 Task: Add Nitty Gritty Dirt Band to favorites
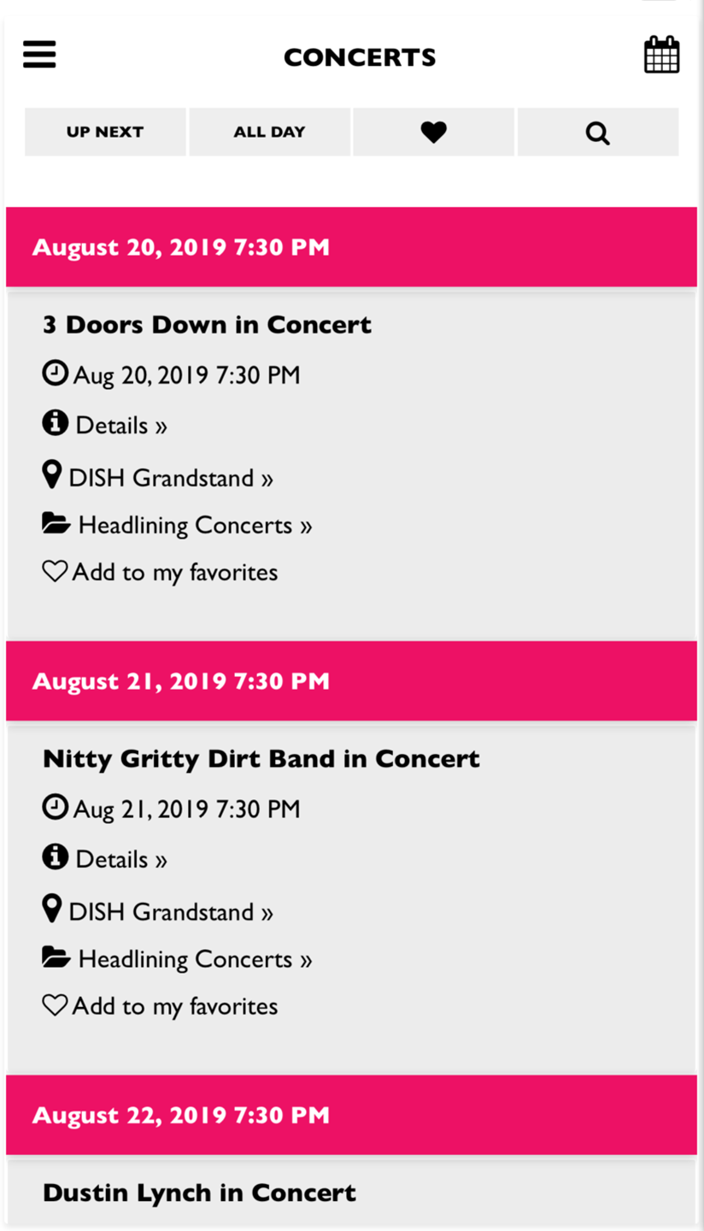pos(161,1006)
